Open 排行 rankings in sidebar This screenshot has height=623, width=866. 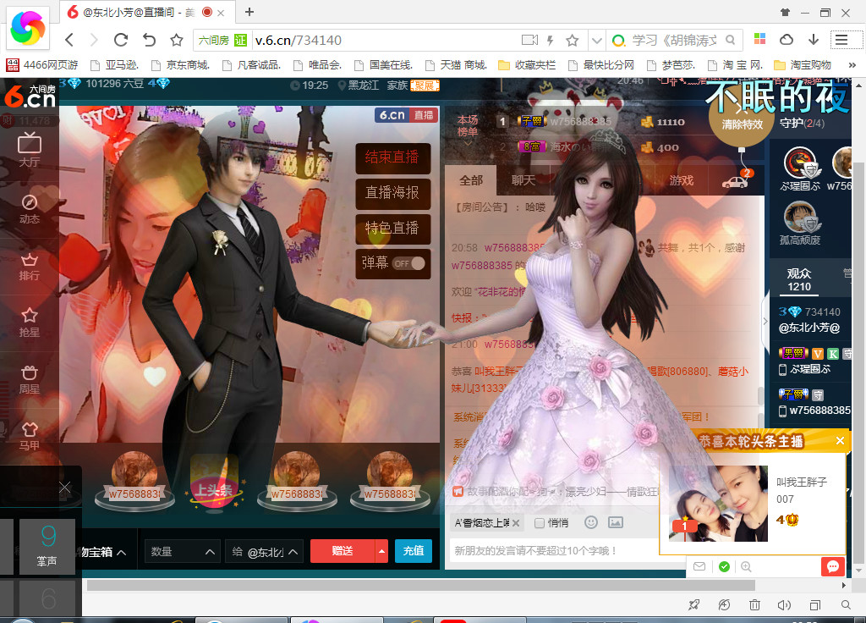pyautogui.click(x=30, y=267)
